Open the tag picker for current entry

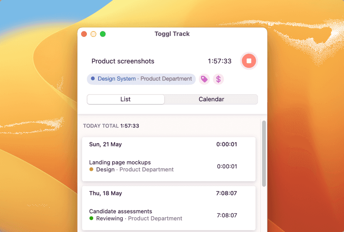pyautogui.click(x=204, y=79)
